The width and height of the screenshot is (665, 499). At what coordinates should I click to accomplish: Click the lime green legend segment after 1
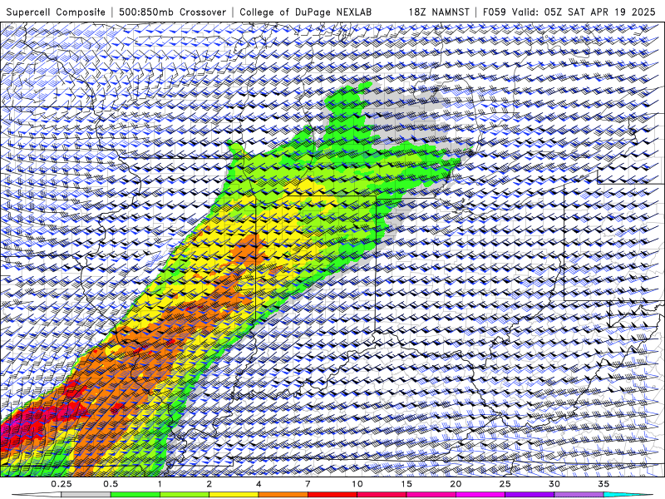(185, 495)
